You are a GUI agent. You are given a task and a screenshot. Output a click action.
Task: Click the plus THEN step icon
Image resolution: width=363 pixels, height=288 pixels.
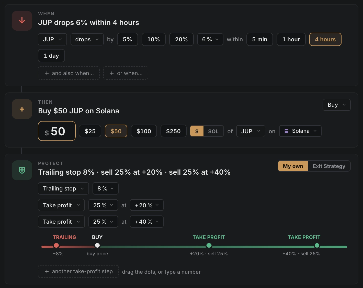[22, 109]
